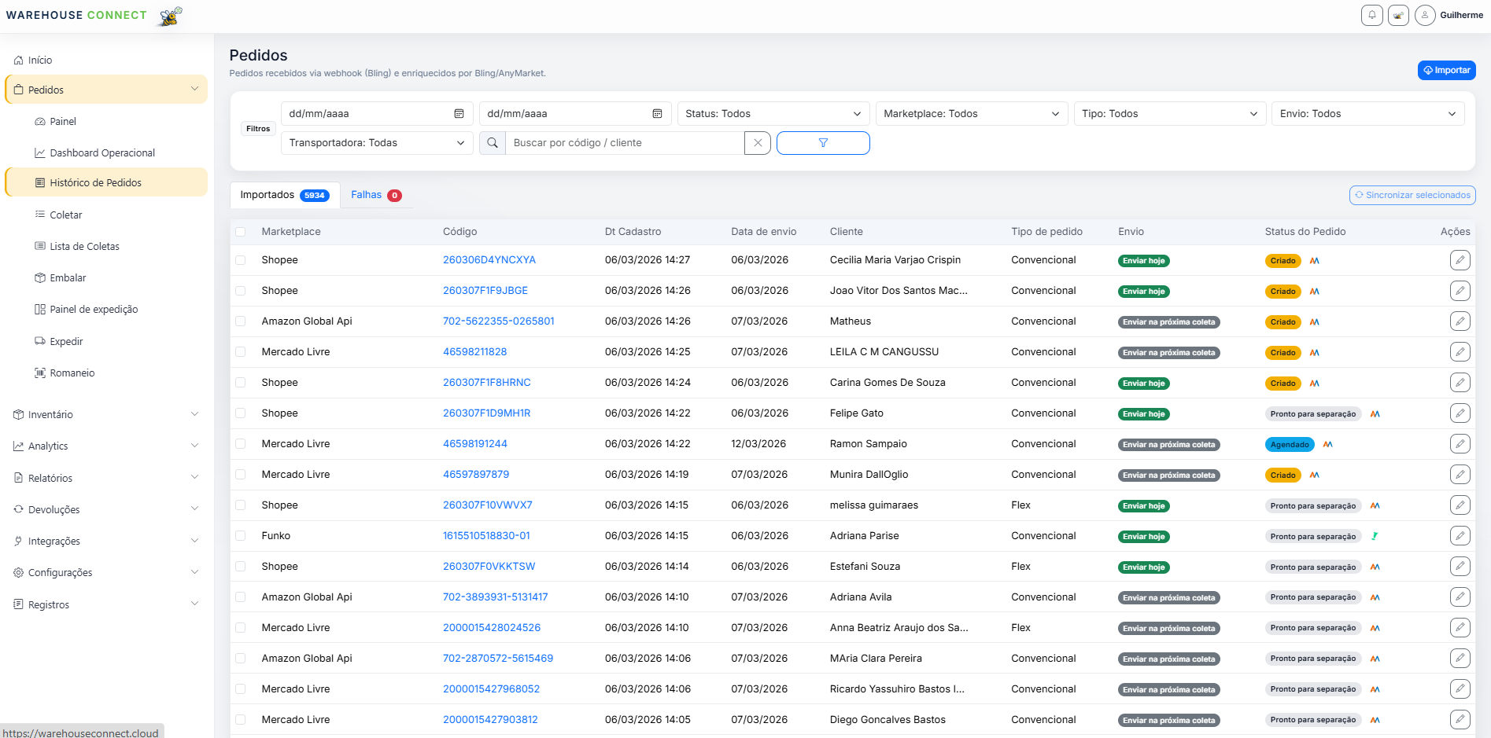Screen dimensions: 1491x738
Task: Toggle the select-all checkbox in table header
Action: coord(241,232)
